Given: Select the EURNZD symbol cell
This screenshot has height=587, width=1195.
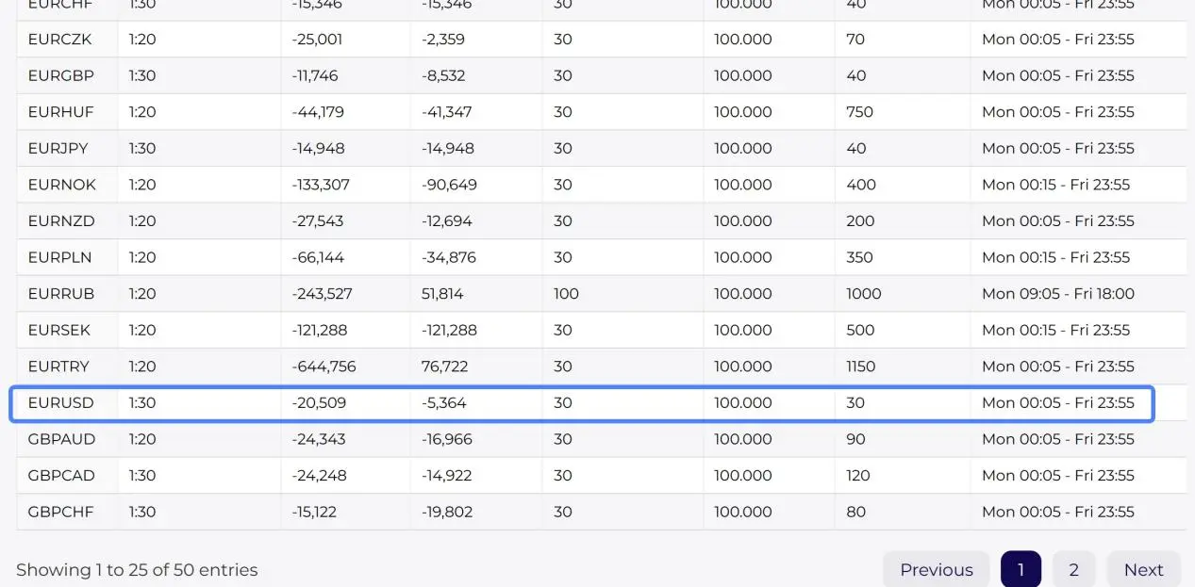Looking at the screenshot, I should coord(61,220).
